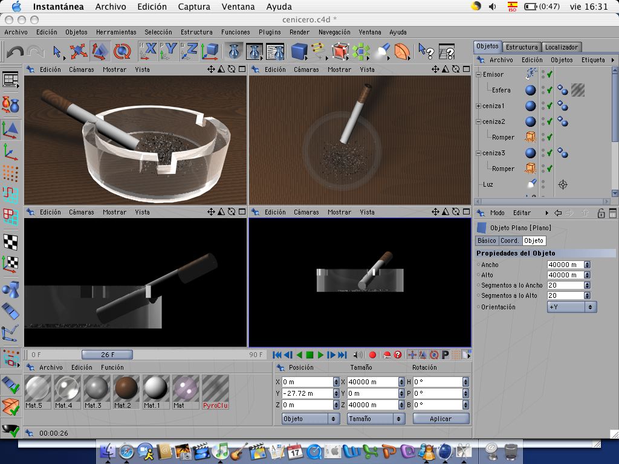Image resolution: width=619 pixels, height=464 pixels.
Task: Click the Undo arrow in the toolbar
Action: click(x=15, y=52)
